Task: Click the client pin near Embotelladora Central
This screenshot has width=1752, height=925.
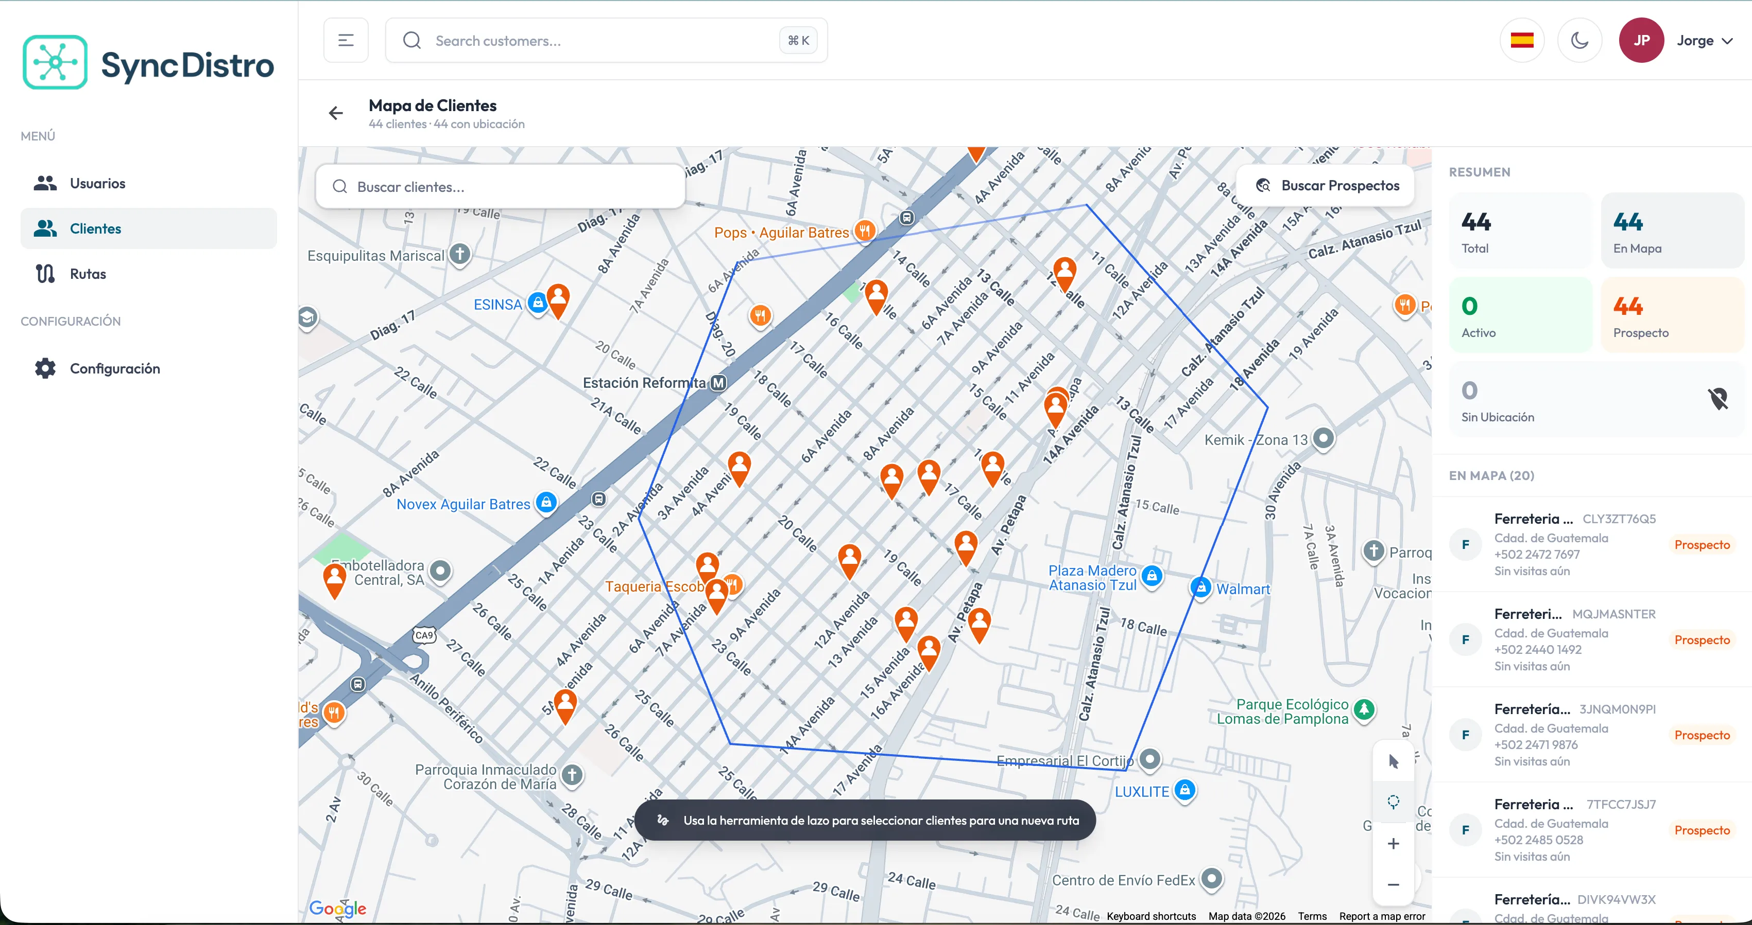Action: [334, 580]
